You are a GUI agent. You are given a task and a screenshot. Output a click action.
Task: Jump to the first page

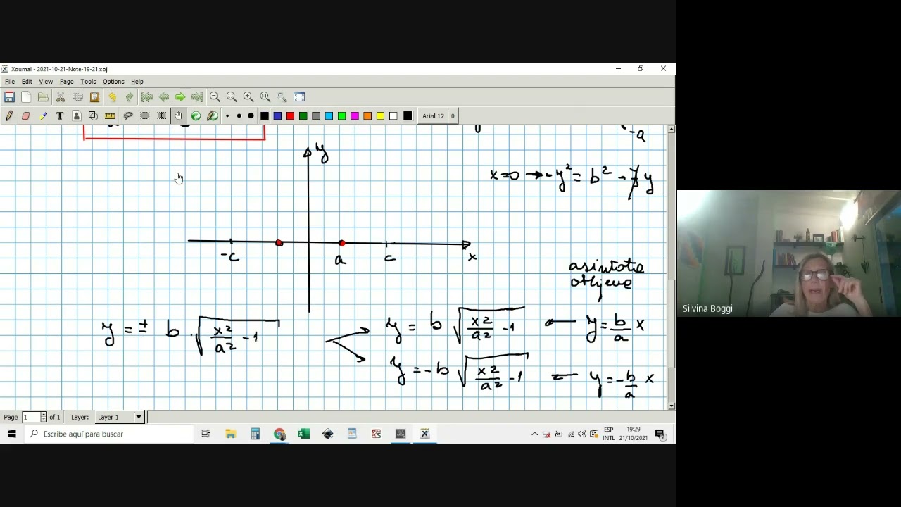click(146, 97)
